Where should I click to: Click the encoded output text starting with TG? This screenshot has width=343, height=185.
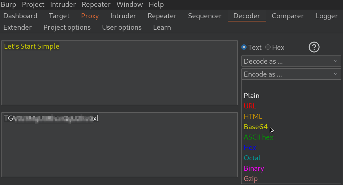pyautogui.click(x=51, y=118)
